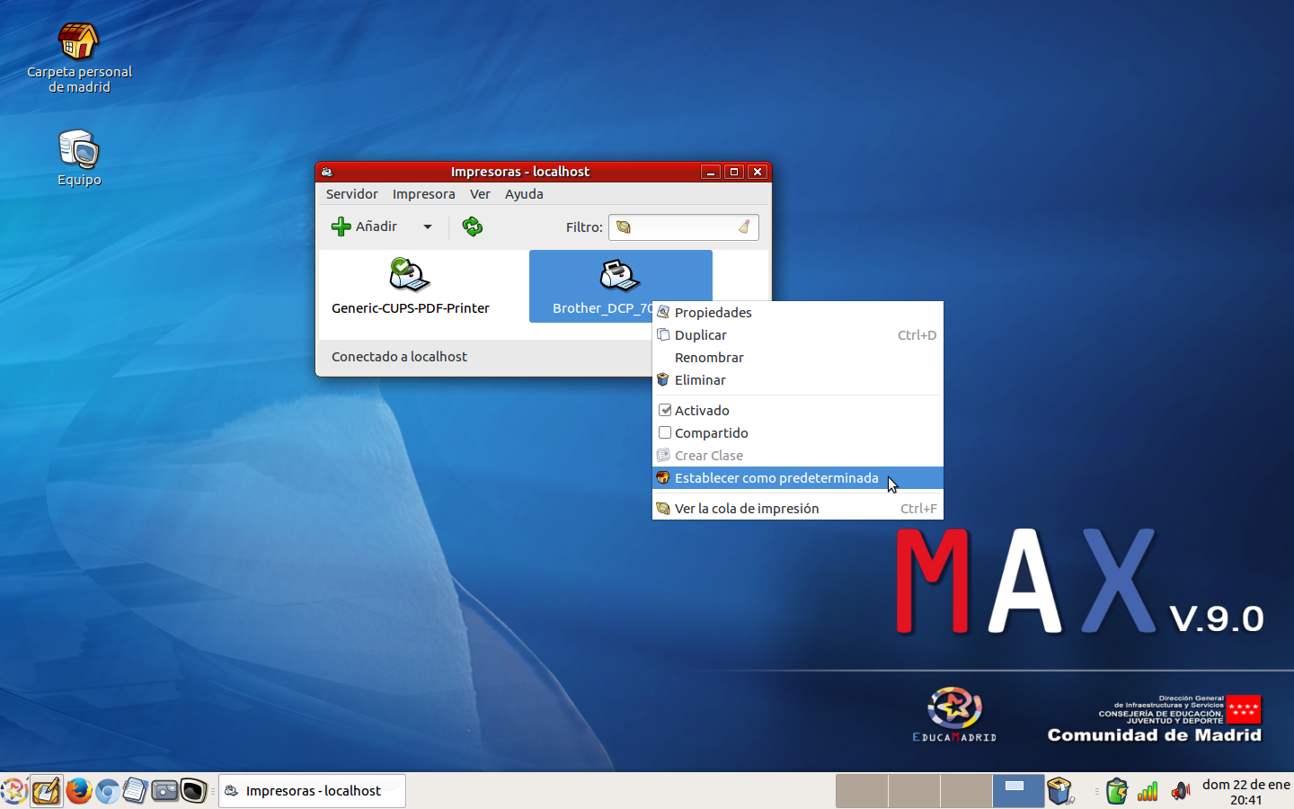Click inside the Filtro text field
Screen dimensions: 1294x809
[683, 227]
